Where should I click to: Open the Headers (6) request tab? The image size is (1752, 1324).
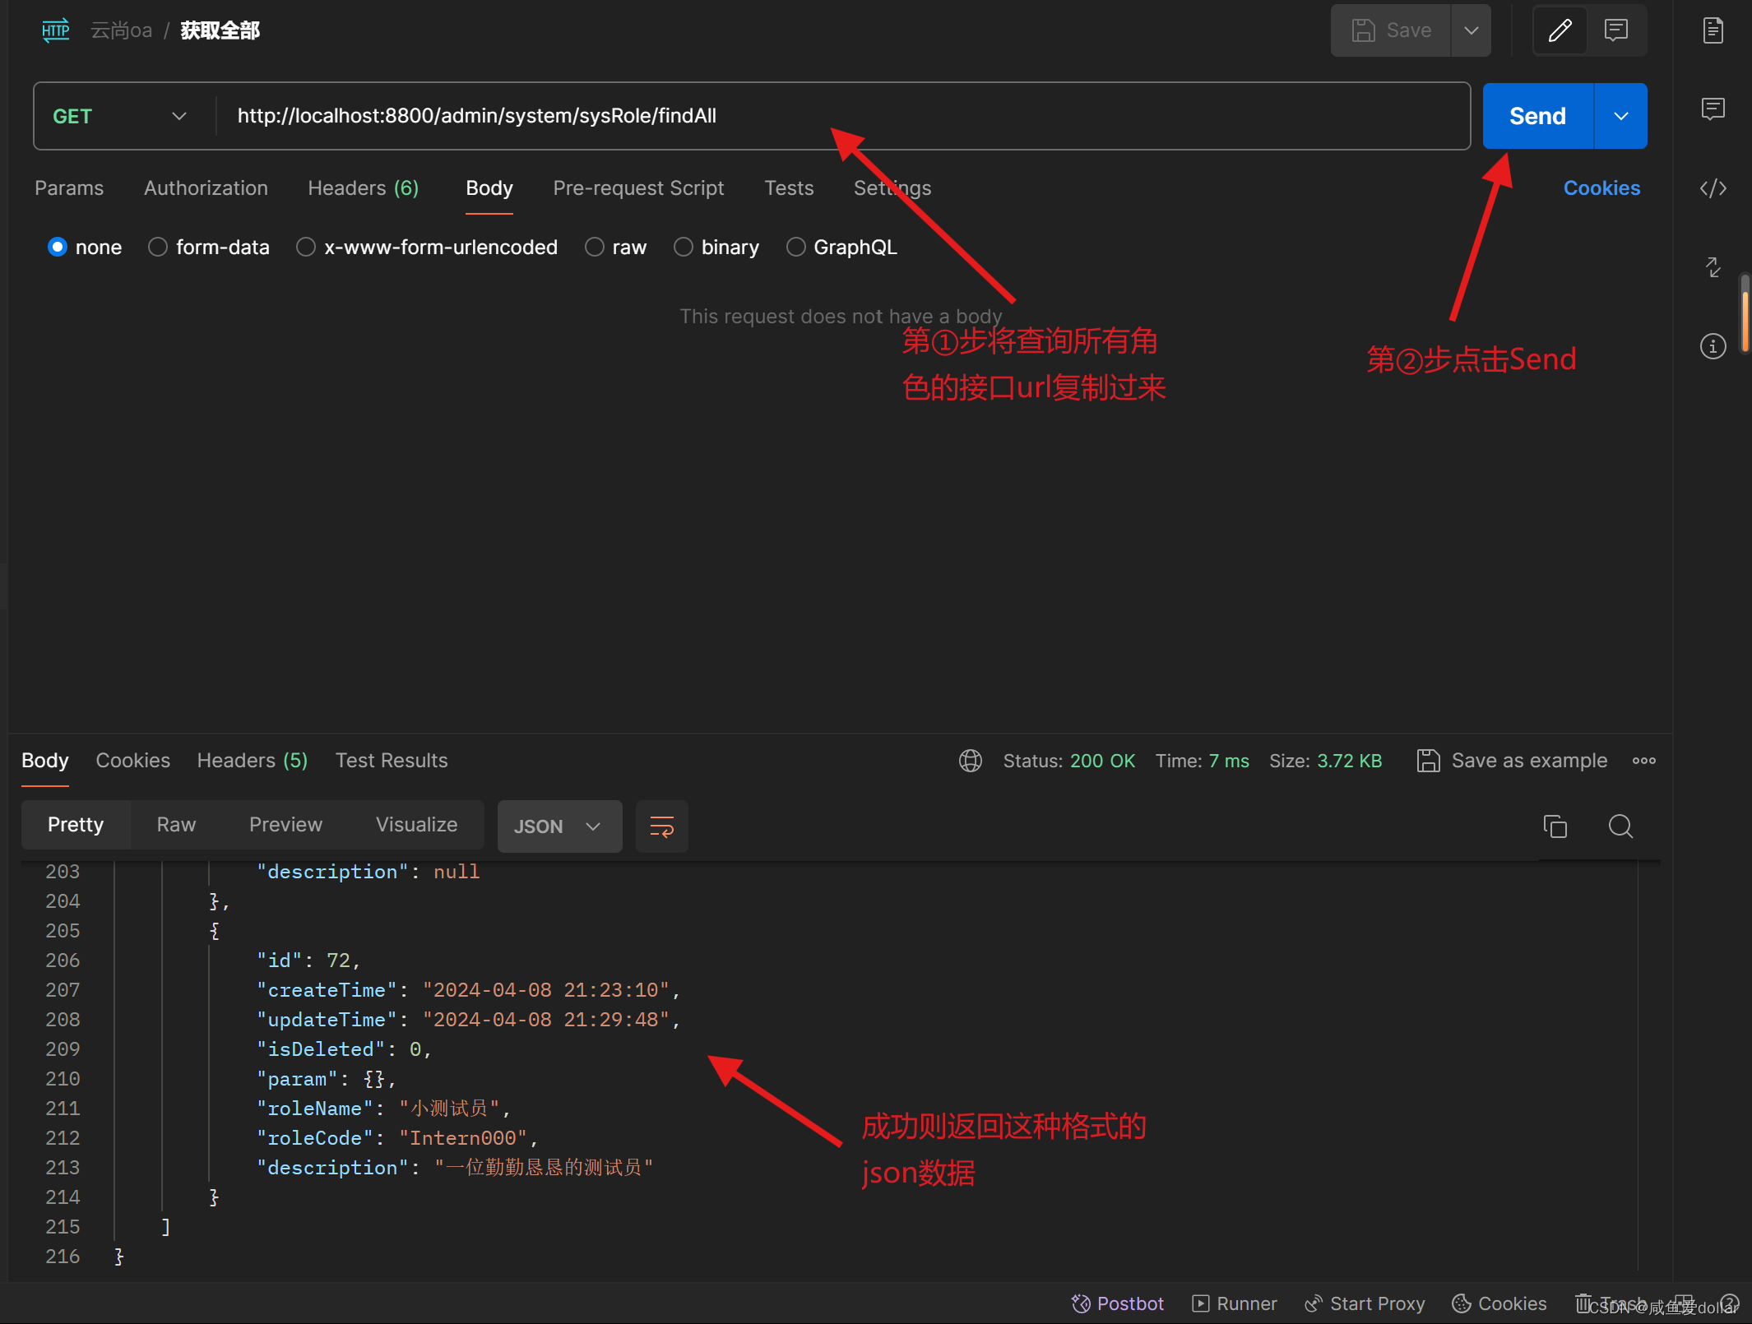(x=363, y=188)
